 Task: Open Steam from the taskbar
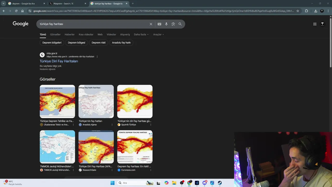point(220,183)
